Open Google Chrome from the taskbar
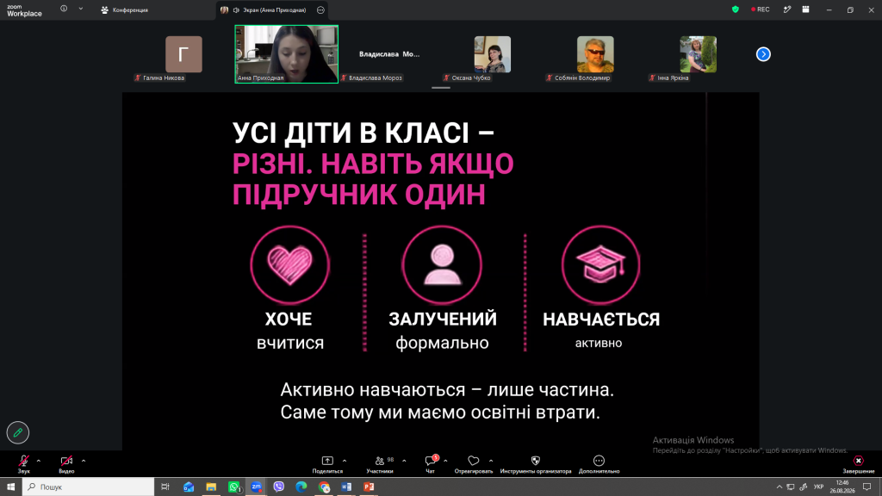This screenshot has width=882, height=496. coord(324,487)
